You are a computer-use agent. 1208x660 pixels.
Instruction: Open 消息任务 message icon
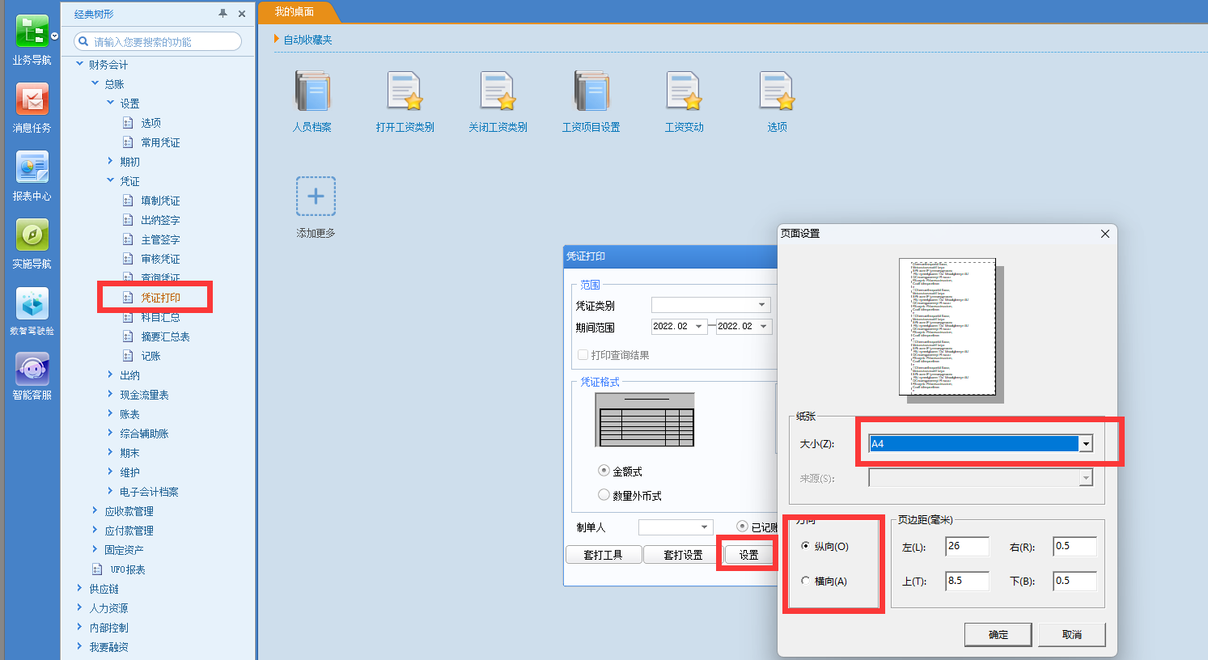coord(32,100)
